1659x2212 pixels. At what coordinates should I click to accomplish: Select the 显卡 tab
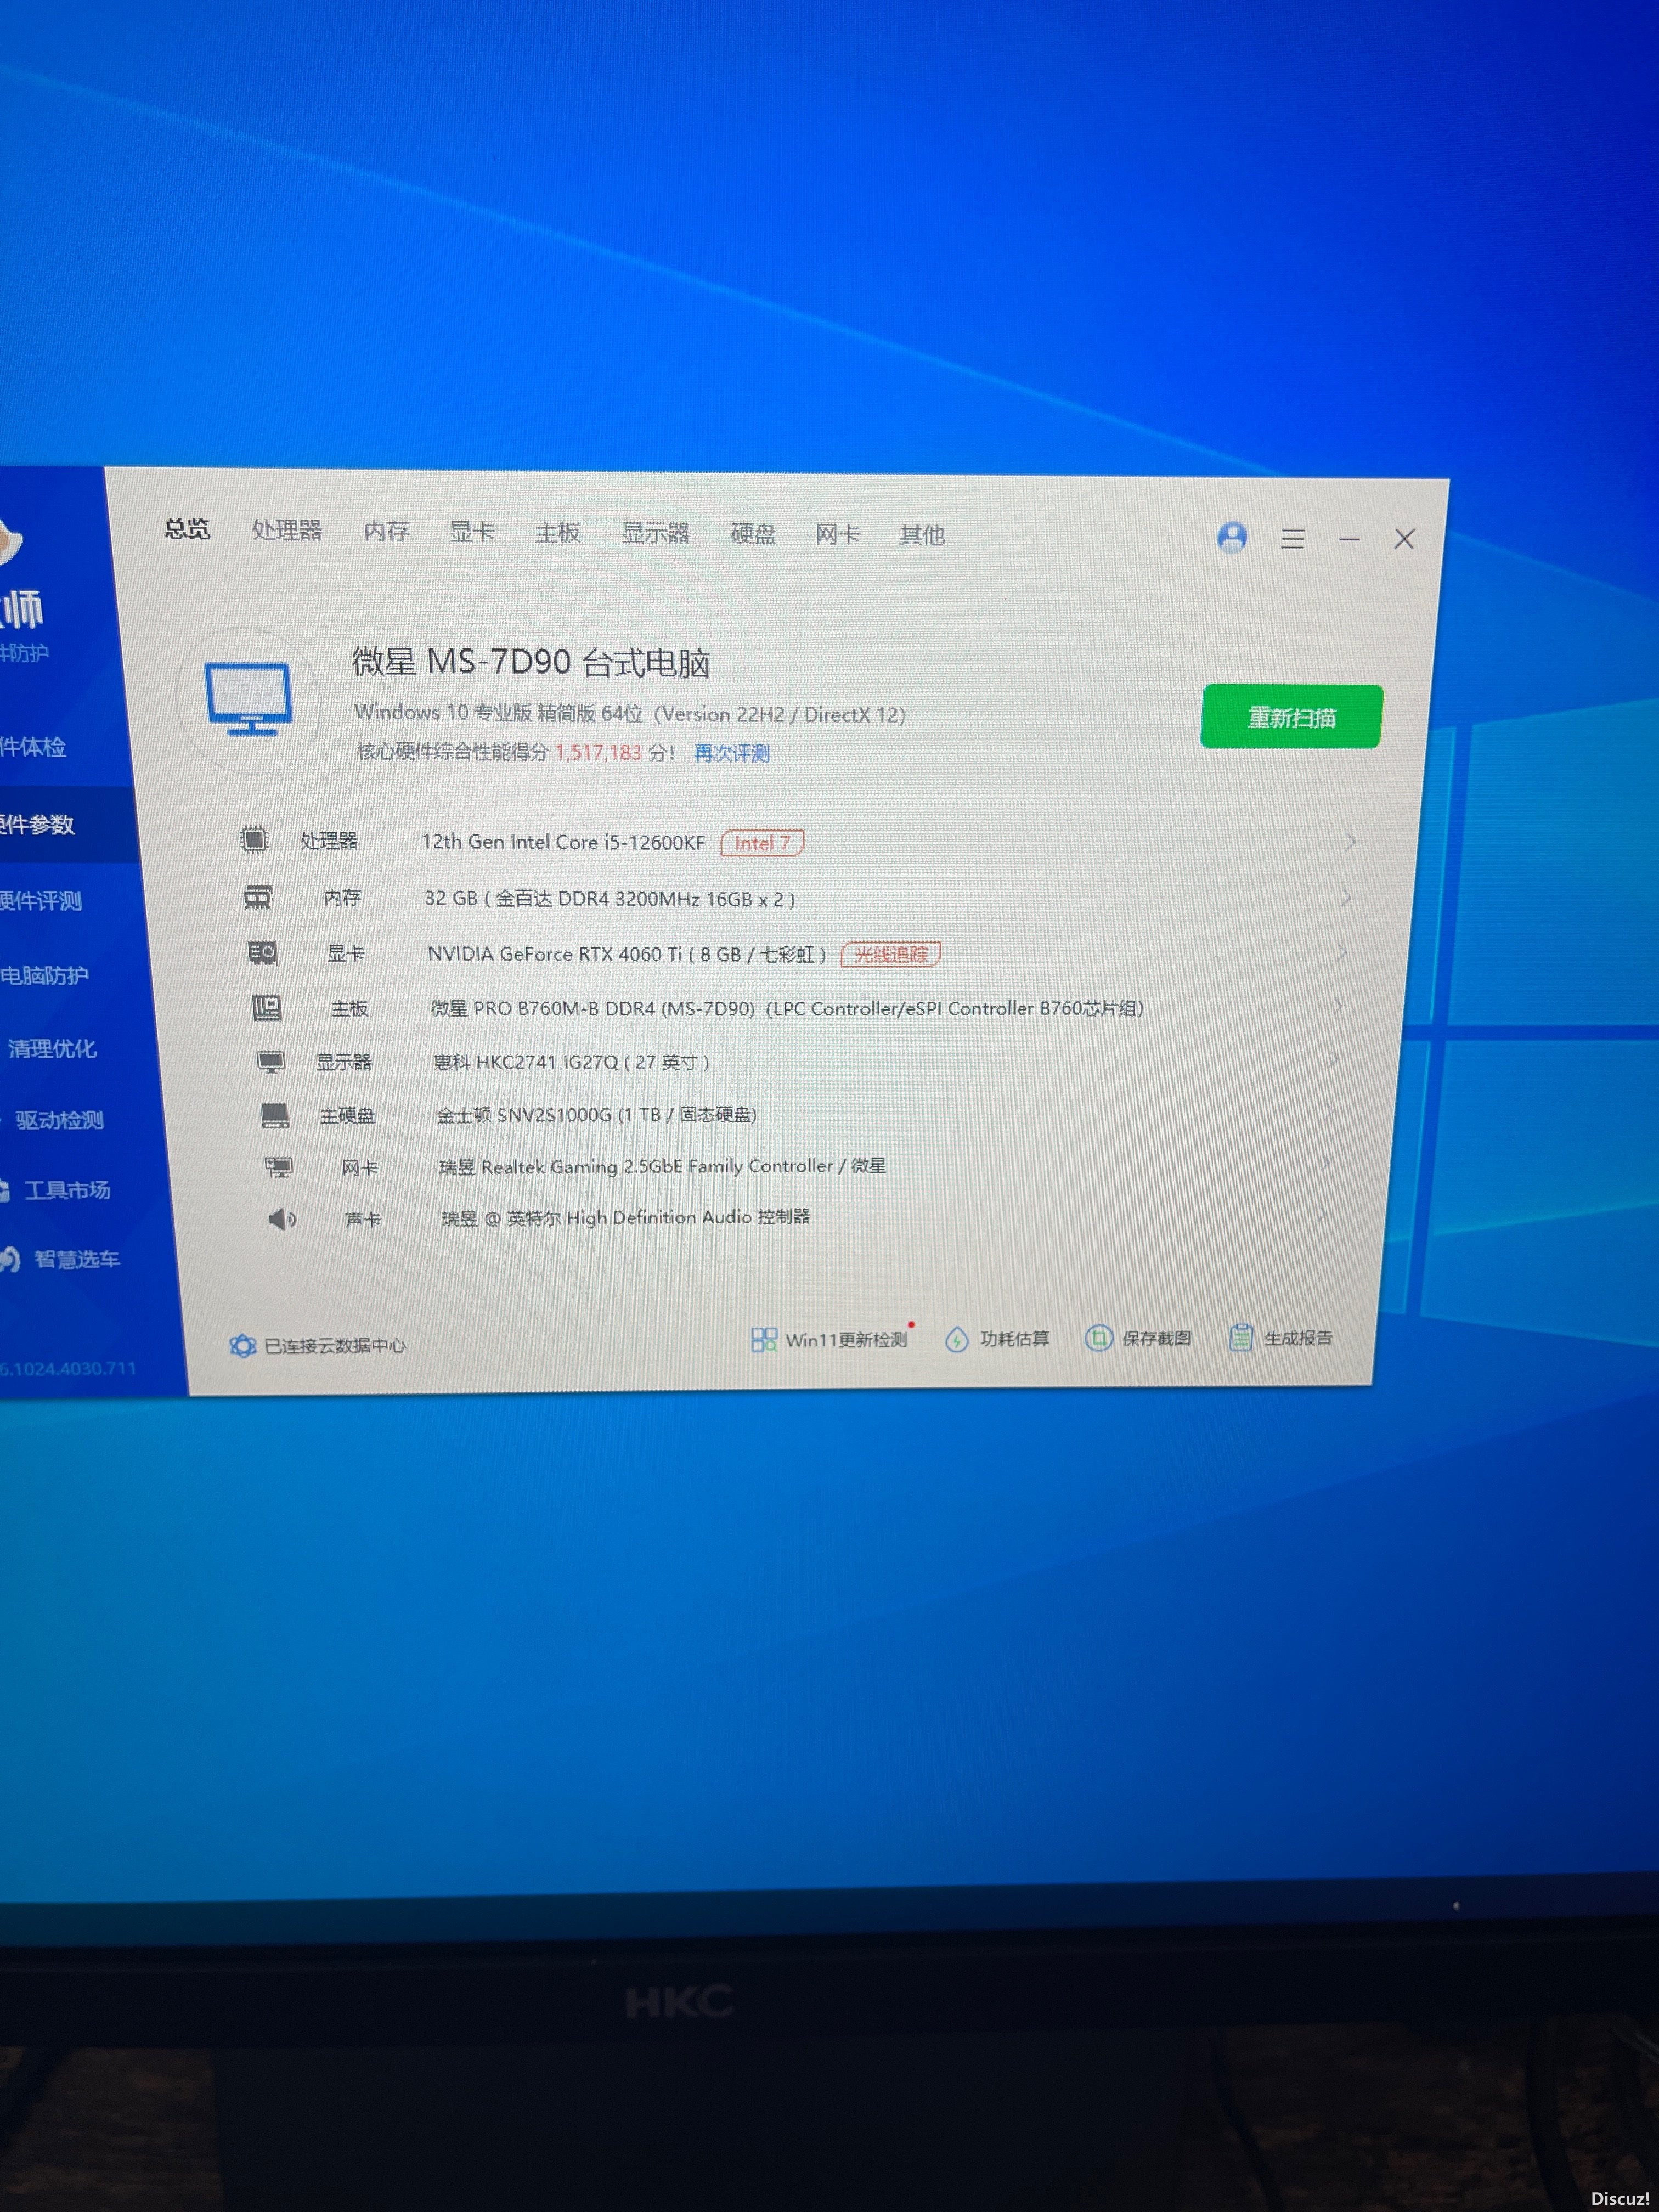point(471,532)
